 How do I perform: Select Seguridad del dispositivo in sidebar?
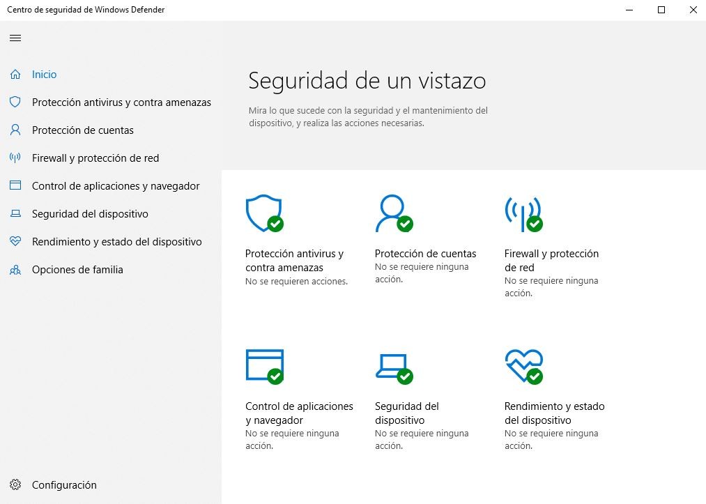coord(90,214)
